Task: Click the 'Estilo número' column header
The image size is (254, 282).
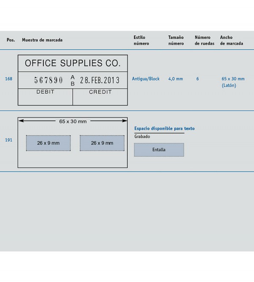Action: point(141,40)
